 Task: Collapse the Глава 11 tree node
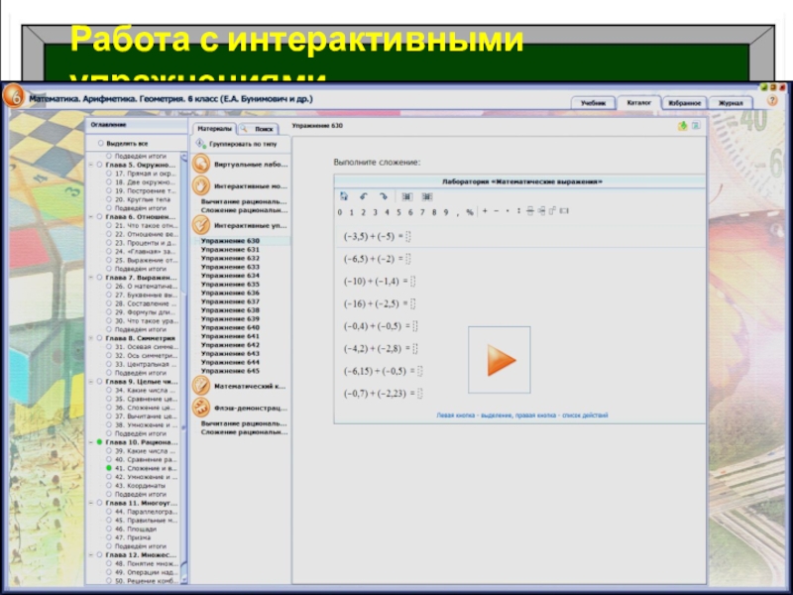[91, 503]
